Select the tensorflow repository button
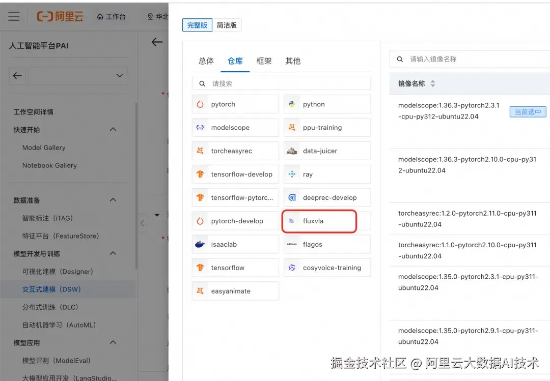The image size is (550, 381). (235, 268)
